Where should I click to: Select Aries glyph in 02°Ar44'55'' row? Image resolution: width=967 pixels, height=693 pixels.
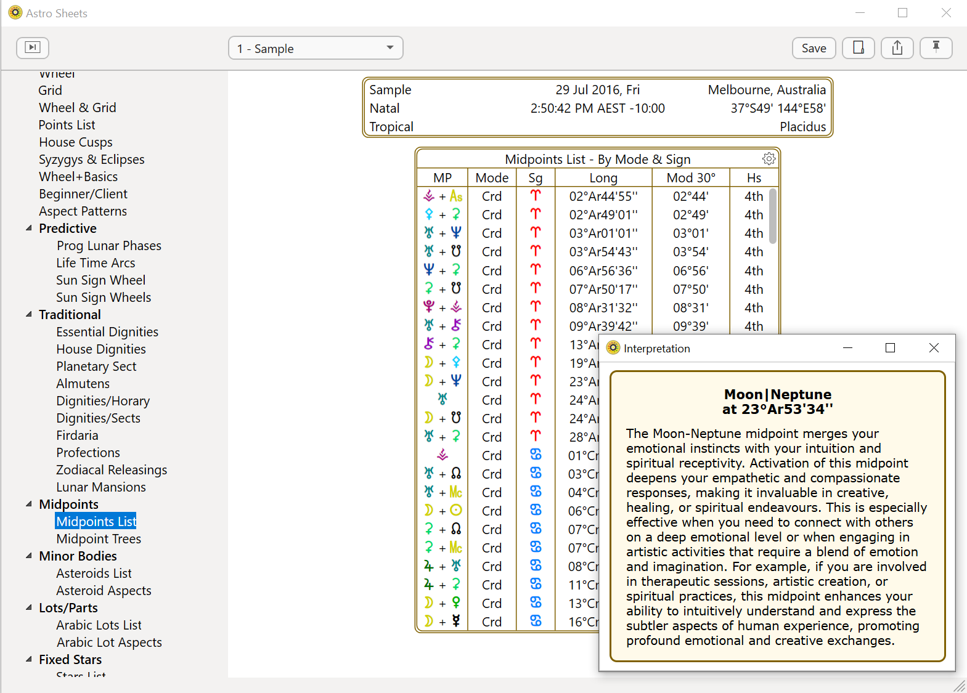pos(536,196)
